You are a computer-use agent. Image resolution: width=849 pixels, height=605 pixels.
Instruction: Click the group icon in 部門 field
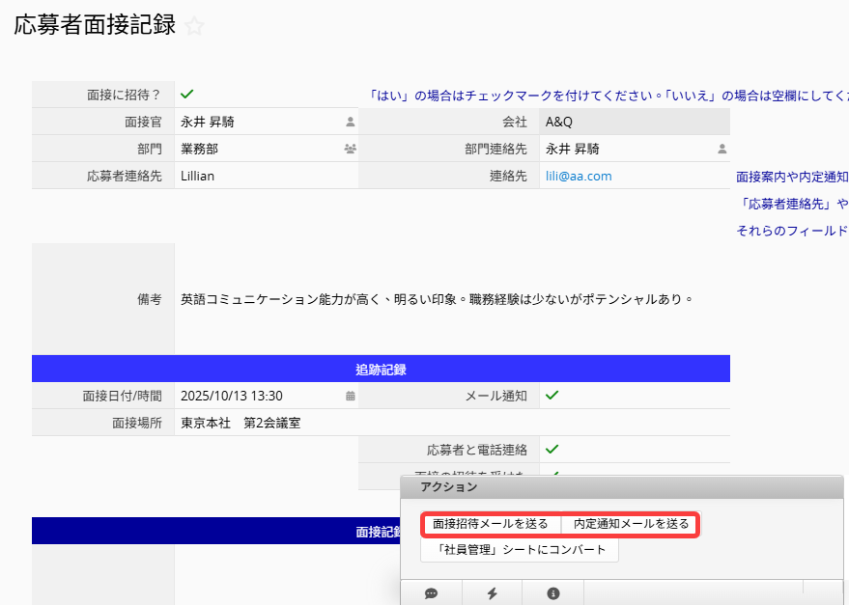pos(350,150)
